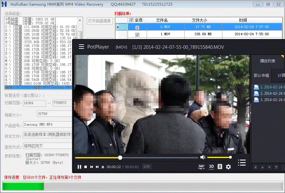The width and height of the screenshot is (285, 193).
Task: Click the 文件大小 column header
Action: [x=199, y=20]
